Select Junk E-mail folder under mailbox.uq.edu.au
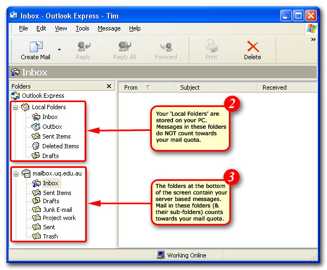 (57, 209)
